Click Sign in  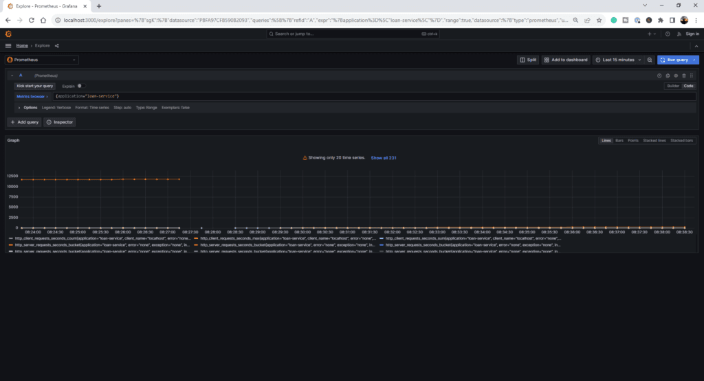tap(692, 34)
